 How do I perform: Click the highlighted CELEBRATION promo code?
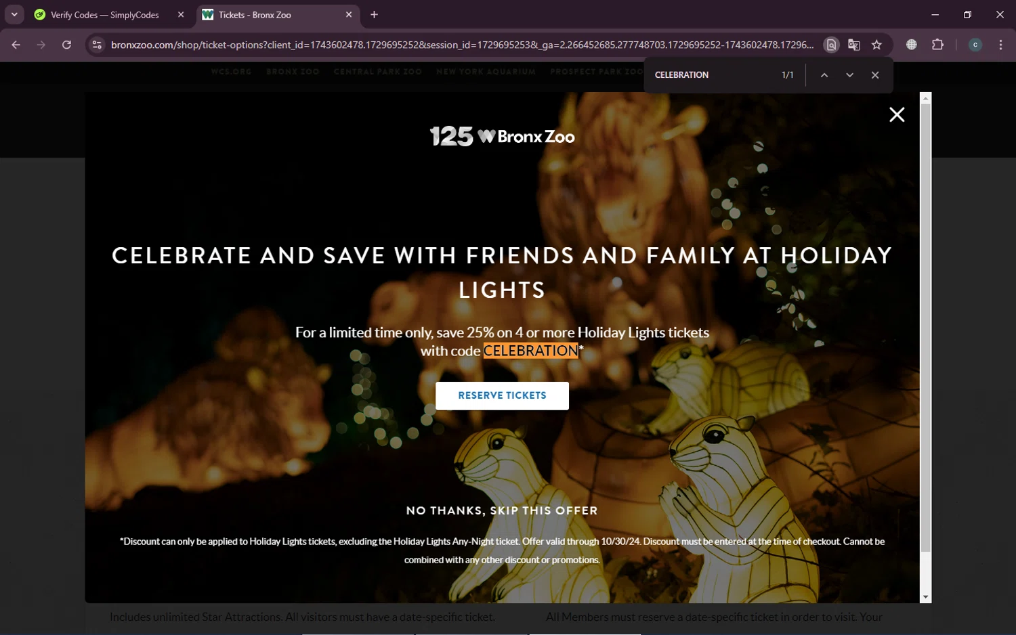[x=530, y=351]
